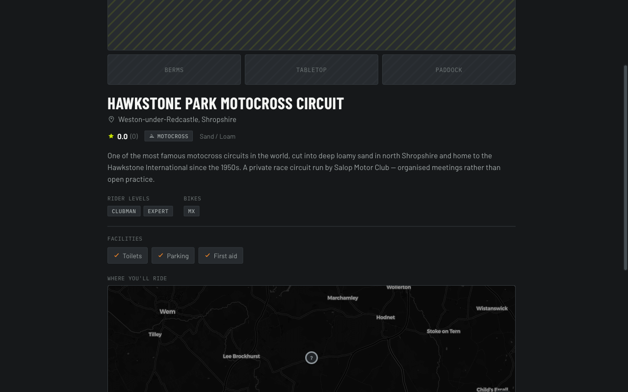Click the Hodnet map label
The image size is (628, 392).
386,318
